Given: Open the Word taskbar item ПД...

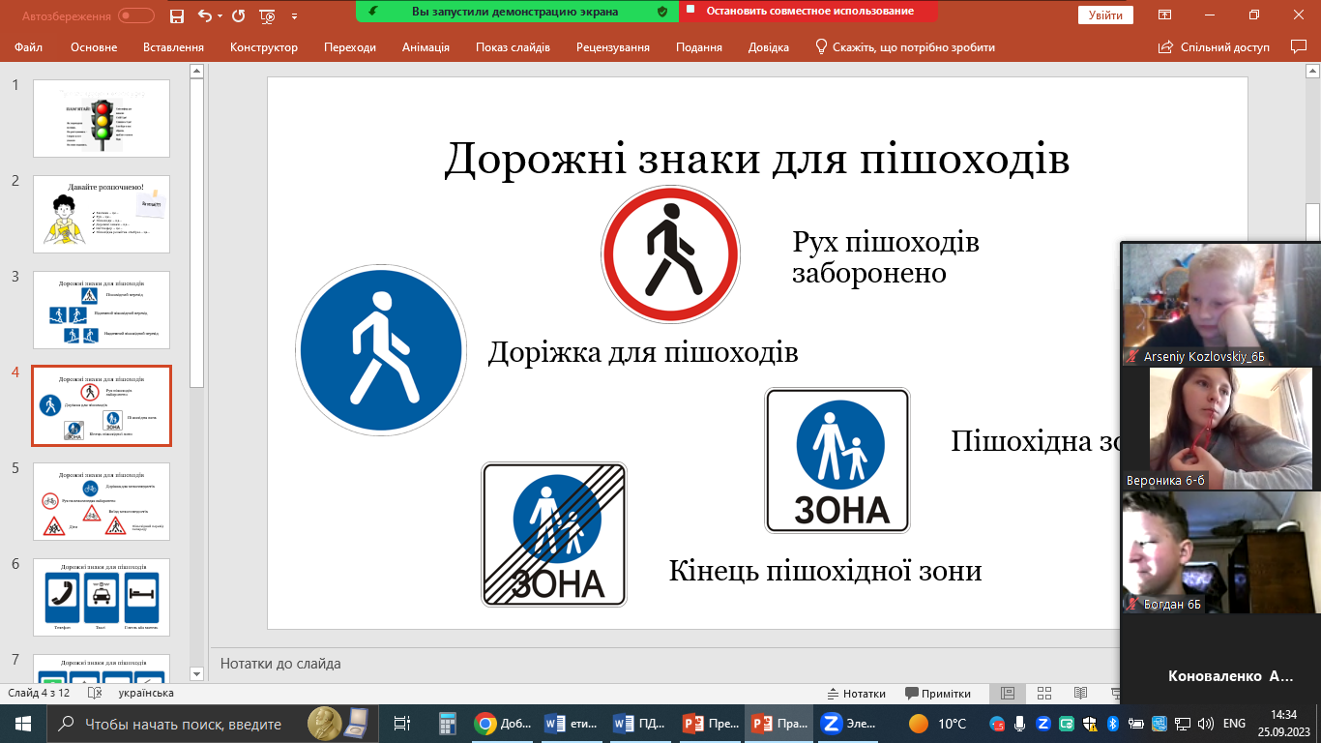Looking at the screenshot, I should pos(639,724).
